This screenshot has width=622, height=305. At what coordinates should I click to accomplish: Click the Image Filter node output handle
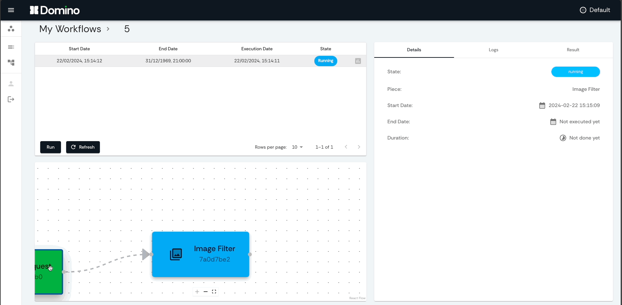coord(250,254)
